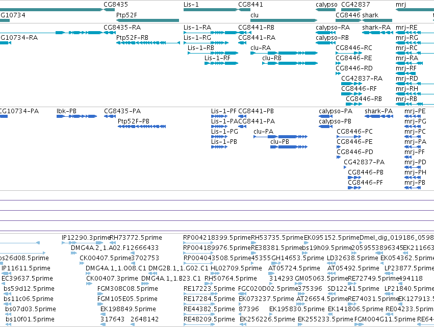Select the CG8435-PA protein label
434x327 pixels.
coord(122,111)
